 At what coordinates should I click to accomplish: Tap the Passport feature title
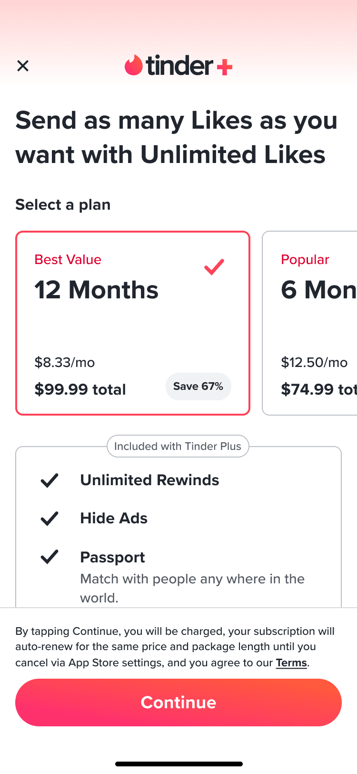tap(112, 557)
